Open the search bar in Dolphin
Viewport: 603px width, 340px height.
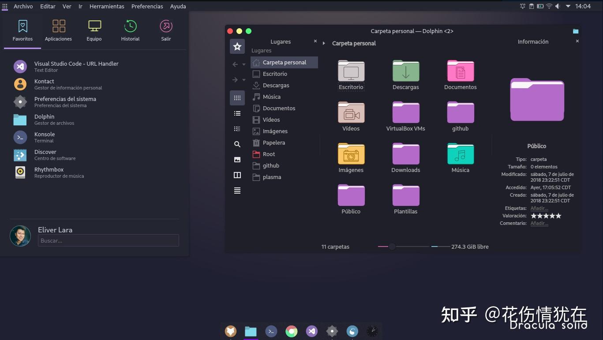[237, 144]
